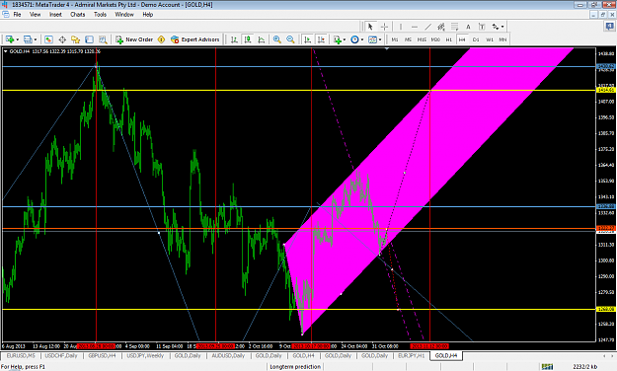The width and height of the screenshot is (617, 371).
Task: Toggle Auto Scroll chart icon
Action: pyautogui.click(x=308, y=39)
